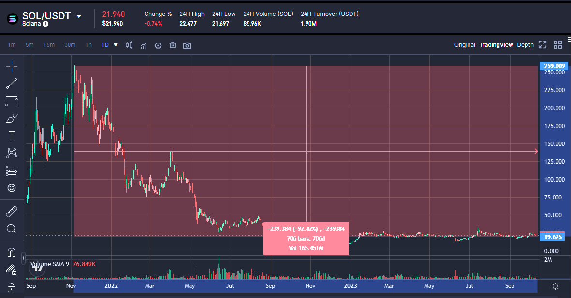
Task: Click the trash remove drawings icon
Action: [x=173, y=45]
